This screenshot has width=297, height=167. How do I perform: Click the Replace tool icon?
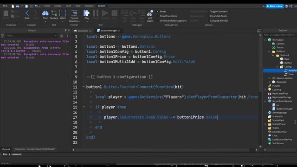pyautogui.click(x=54, y=13)
